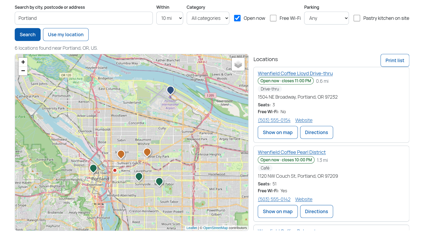Open the OpenStreetMap attribution link
Viewport: 424px width, 238px height.
tap(215, 228)
